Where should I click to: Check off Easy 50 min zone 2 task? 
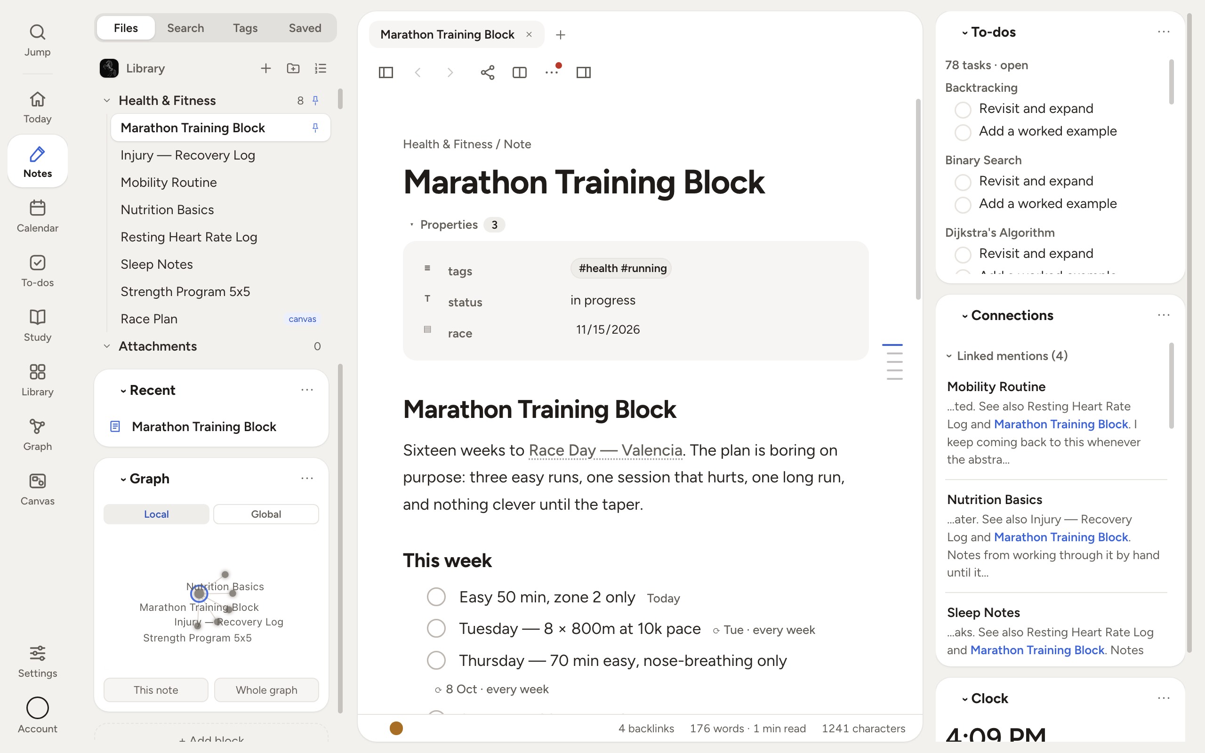tap(436, 597)
